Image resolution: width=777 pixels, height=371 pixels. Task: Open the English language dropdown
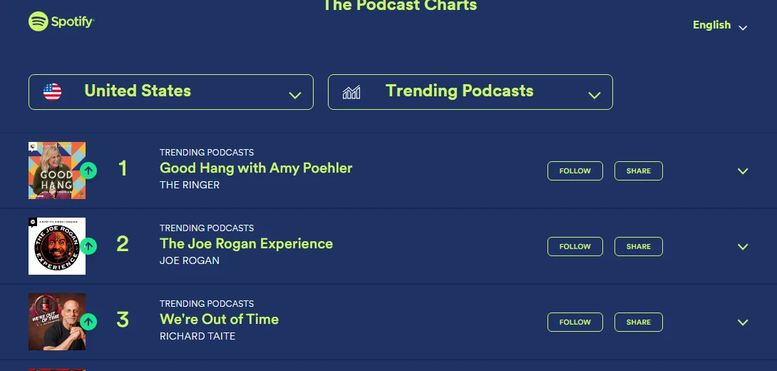719,25
